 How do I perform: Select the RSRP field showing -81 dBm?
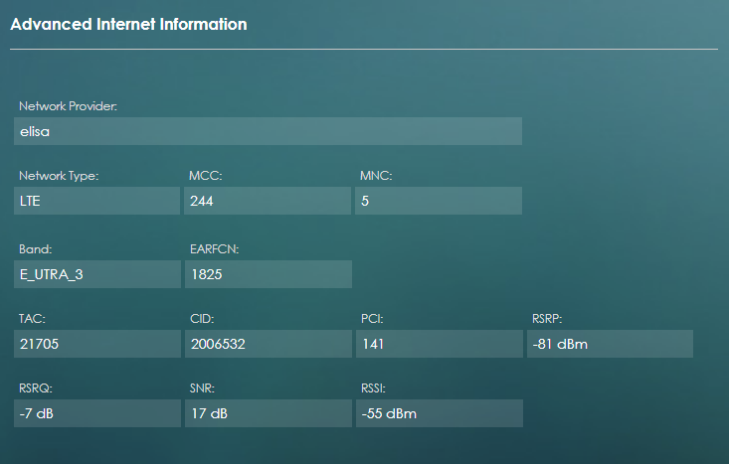click(x=609, y=344)
